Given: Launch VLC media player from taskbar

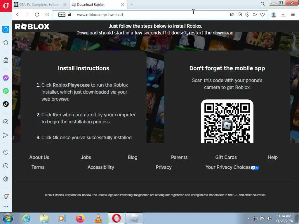Looking at the screenshot, I should click(x=98, y=218).
